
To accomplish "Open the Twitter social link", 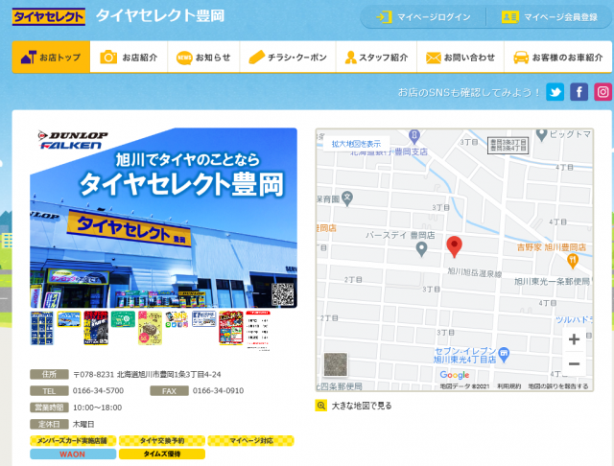I will (555, 92).
